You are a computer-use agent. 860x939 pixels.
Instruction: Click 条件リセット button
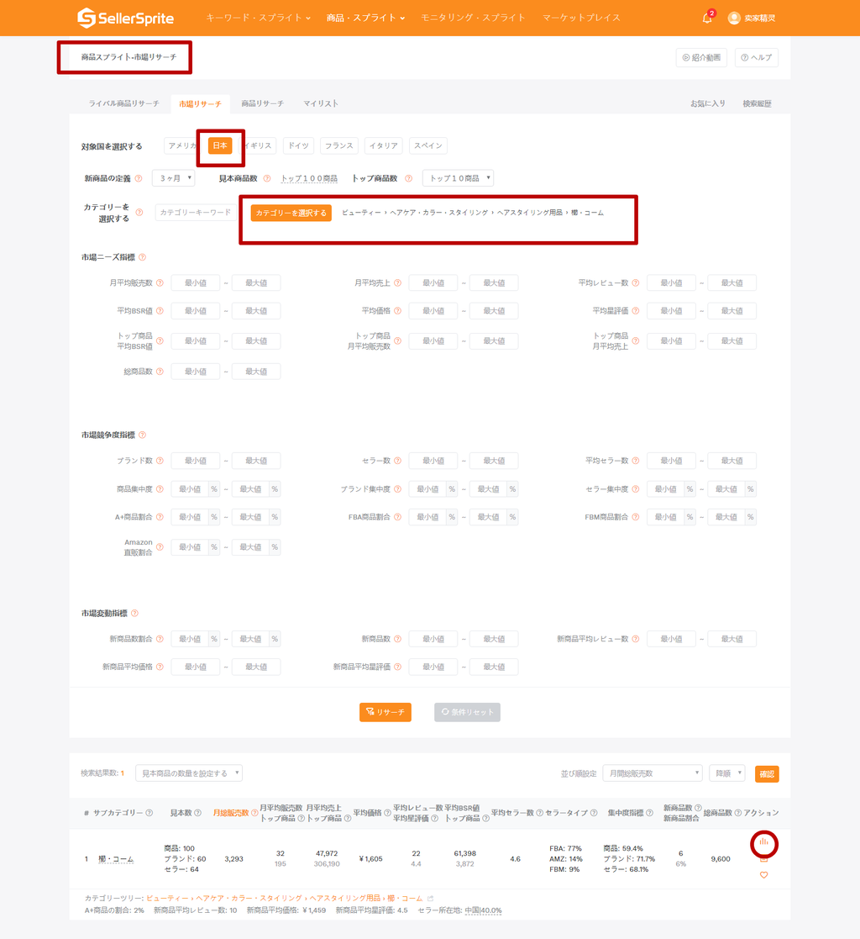tap(468, 712)
